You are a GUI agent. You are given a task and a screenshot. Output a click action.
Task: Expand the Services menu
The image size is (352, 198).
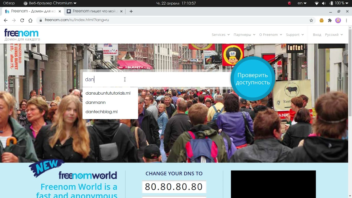tap(221, 35)
